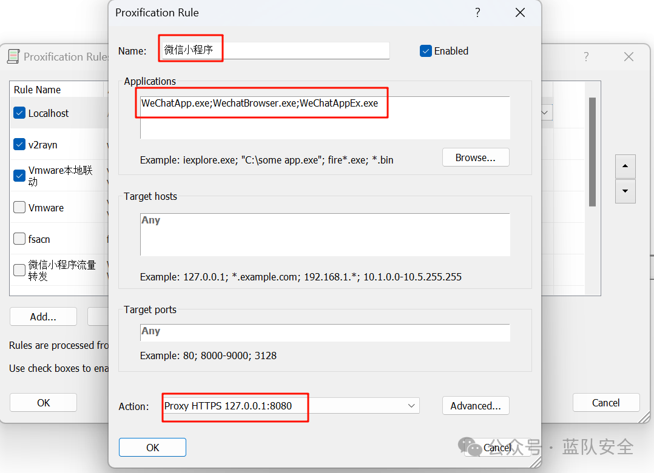Select the Localhost rule name
The image size is (654, 473).
pyautogui.click(x=49, y=113)
